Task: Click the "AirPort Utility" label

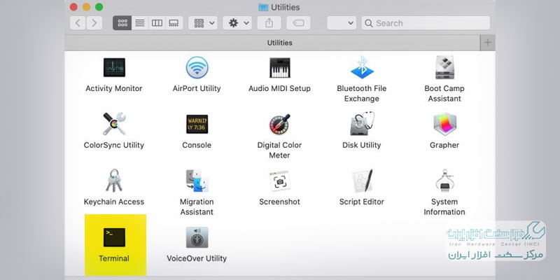Action: coord(197,89)
